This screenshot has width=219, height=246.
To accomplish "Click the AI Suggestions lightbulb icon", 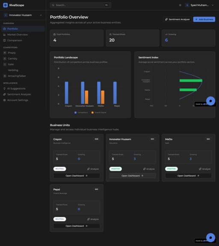I will click(x=4, y=88).
